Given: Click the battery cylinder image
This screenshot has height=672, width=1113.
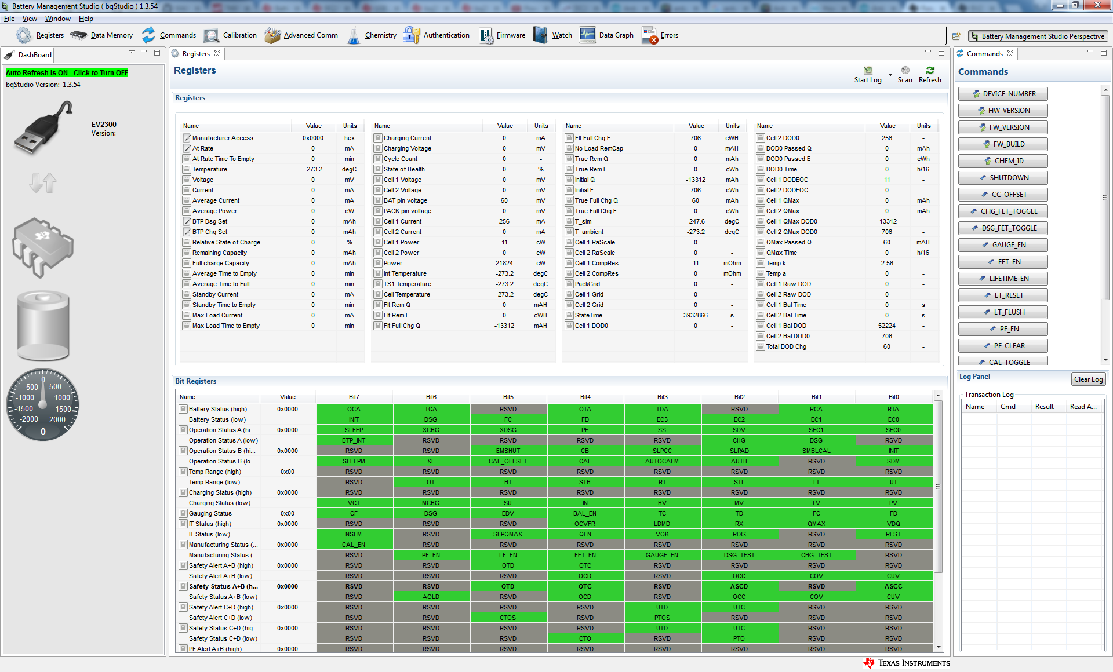Looking at the screenshot, I should click(43, 326).
